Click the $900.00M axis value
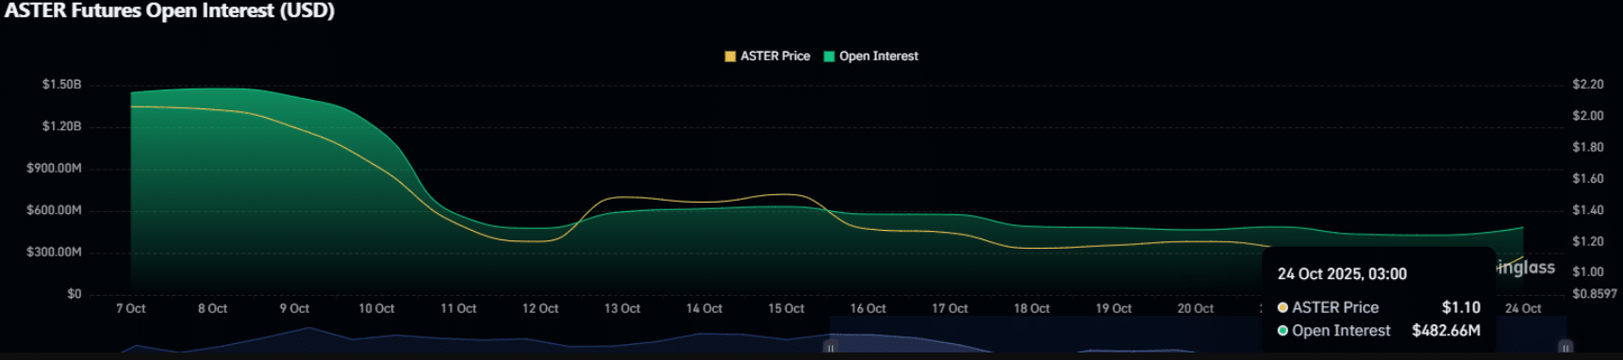The height and width of the screenshot is (360, 1623). coord(55,168)
